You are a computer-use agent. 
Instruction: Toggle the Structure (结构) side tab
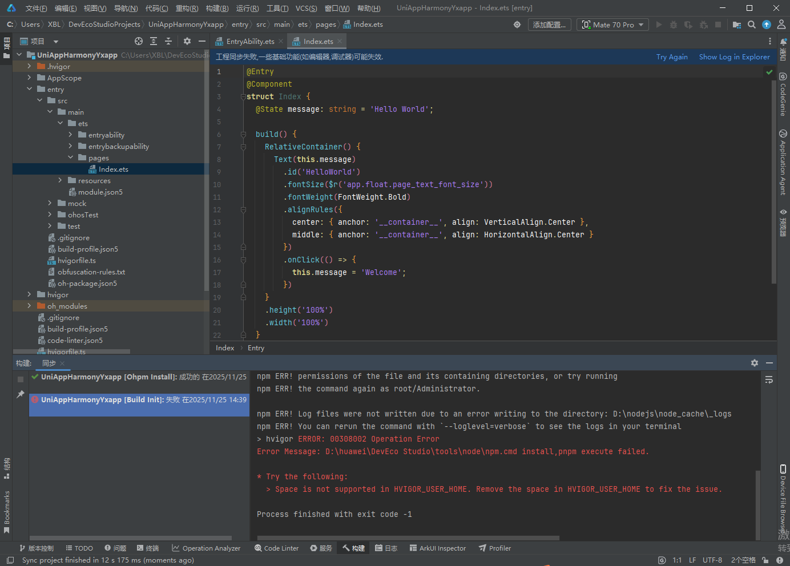(7, 468)
